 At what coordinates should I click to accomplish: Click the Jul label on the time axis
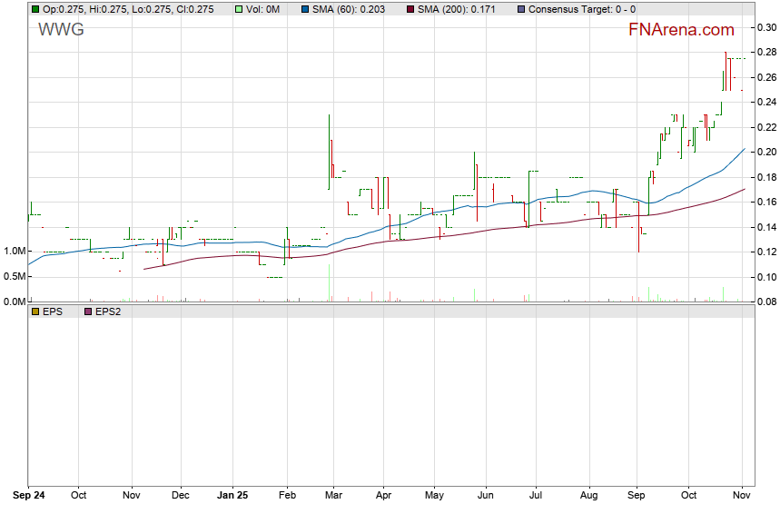(536, 496)
